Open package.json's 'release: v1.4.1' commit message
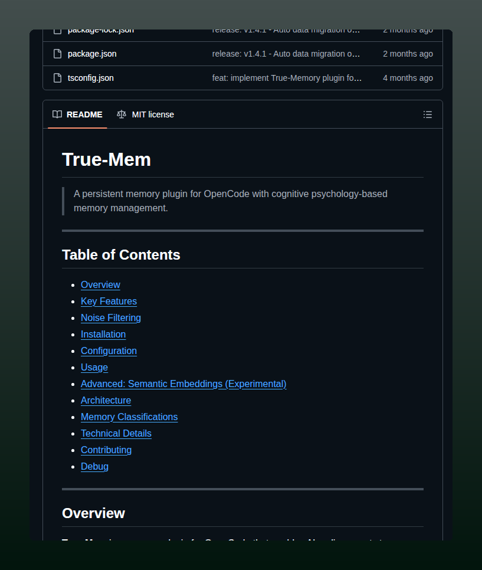482x570 pixels. [x=286, y=54]
